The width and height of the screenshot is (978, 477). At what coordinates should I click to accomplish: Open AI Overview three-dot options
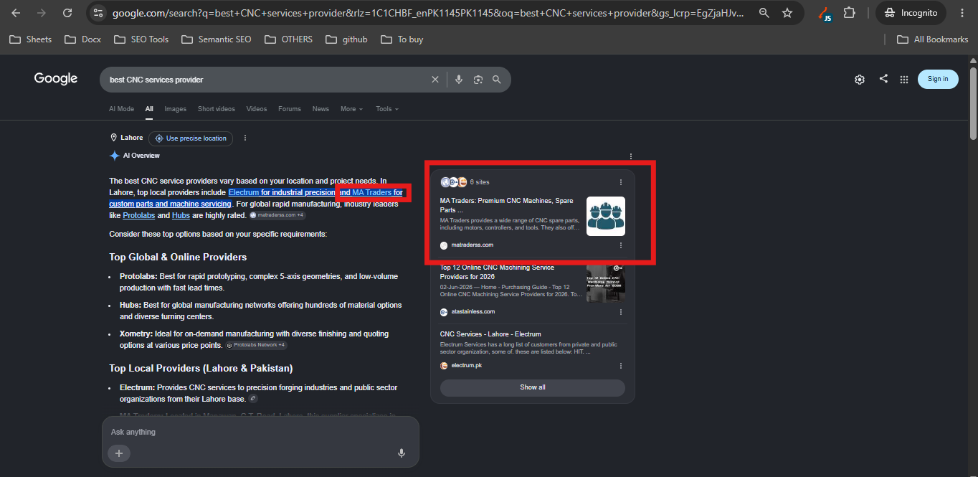pos(631,156)
